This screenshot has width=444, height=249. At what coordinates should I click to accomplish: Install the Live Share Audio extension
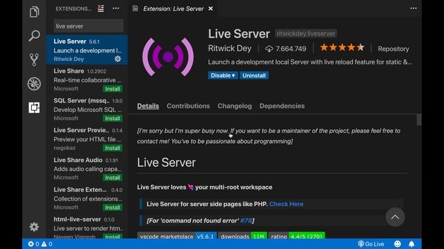pyautogui.click(x=112, y=178)
